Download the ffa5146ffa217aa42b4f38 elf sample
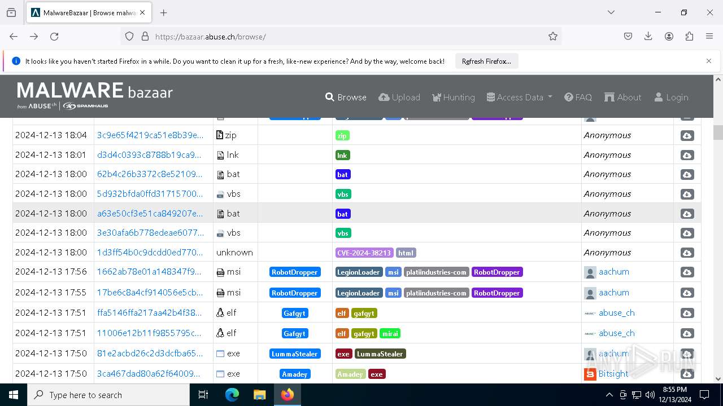Viewport: 723px width, 406px height. point(687,313)
